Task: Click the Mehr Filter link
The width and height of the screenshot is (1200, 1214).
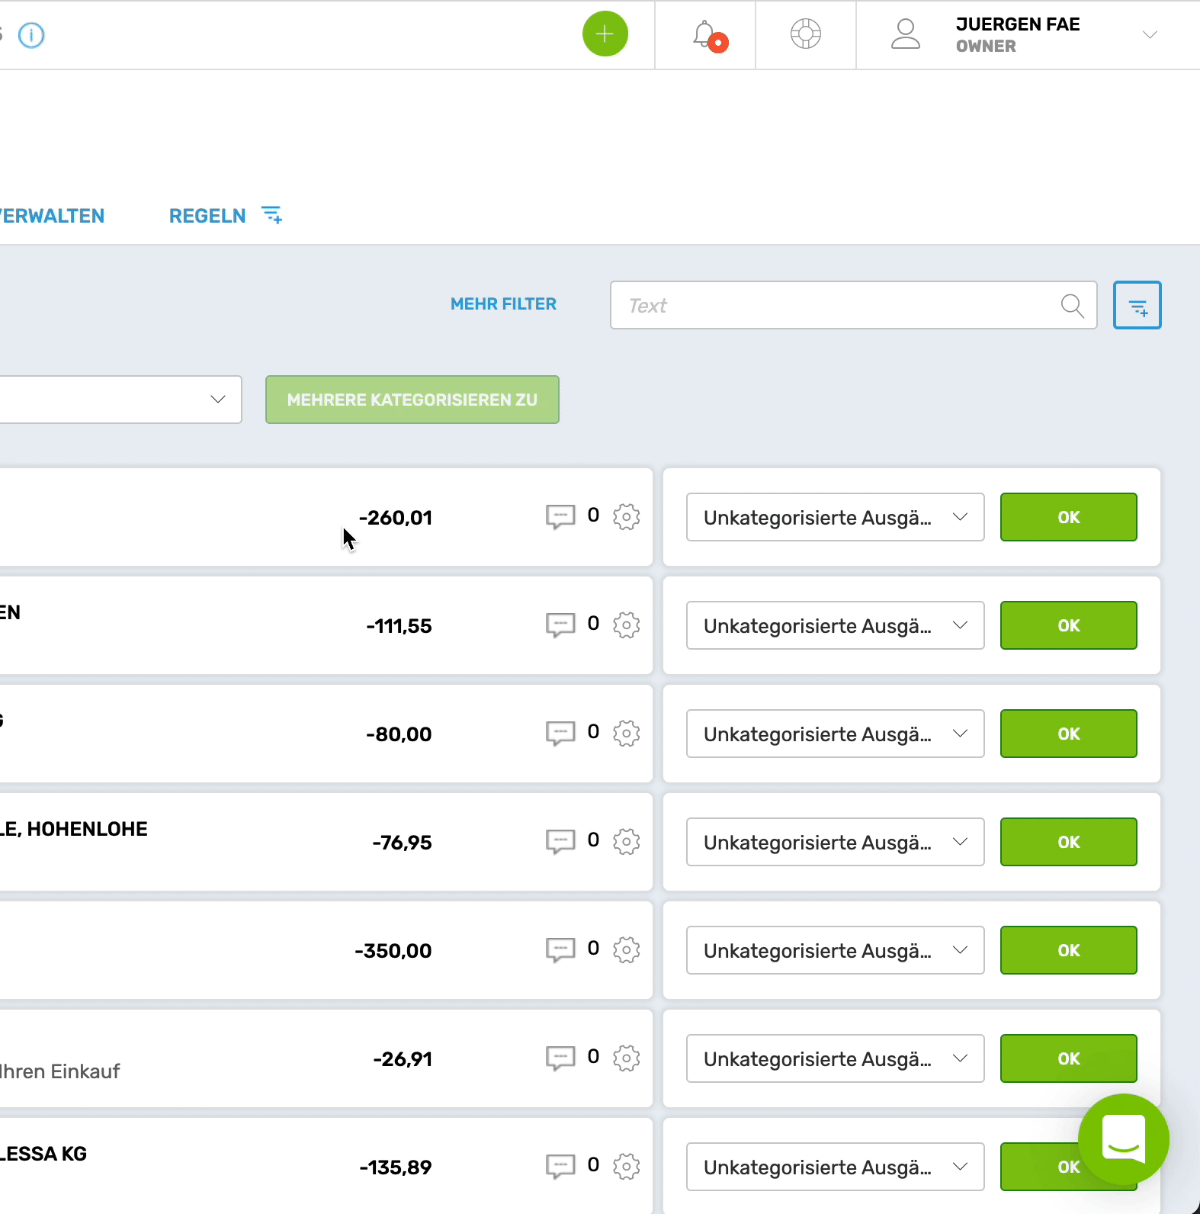Action: [503, 304]
